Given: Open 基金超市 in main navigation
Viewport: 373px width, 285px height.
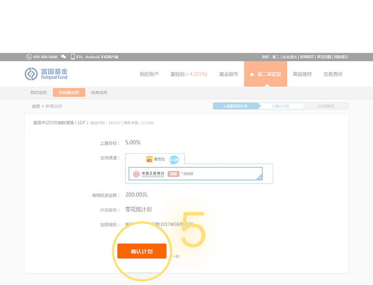Looking at the screenshot, I should coord(228,74).
